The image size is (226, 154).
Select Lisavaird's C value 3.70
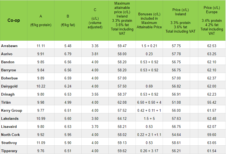[95, 127]
